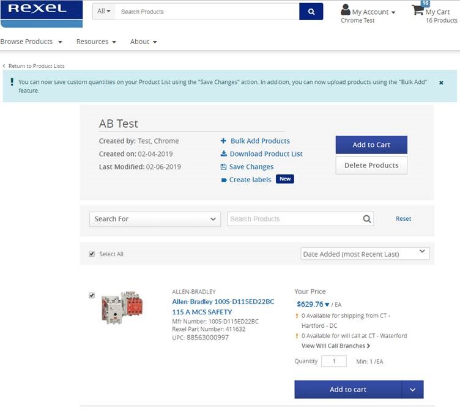Image resolution: width=460 pixels, height=411 pixels.
Task: Click the Save Changes link
Action: pos(251,166)
